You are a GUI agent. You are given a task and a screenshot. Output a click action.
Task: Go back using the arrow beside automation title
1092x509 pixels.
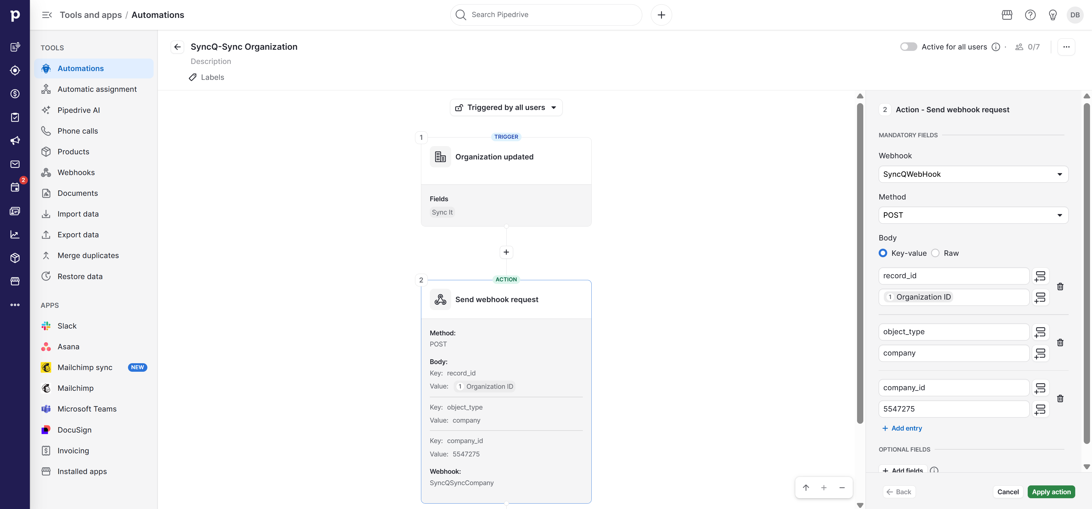[177, 47]
